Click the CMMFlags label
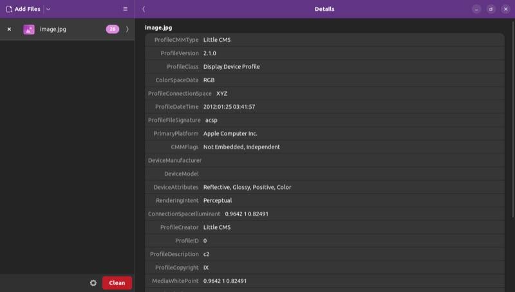The image size is (515, 292). (x=185, y=147)
